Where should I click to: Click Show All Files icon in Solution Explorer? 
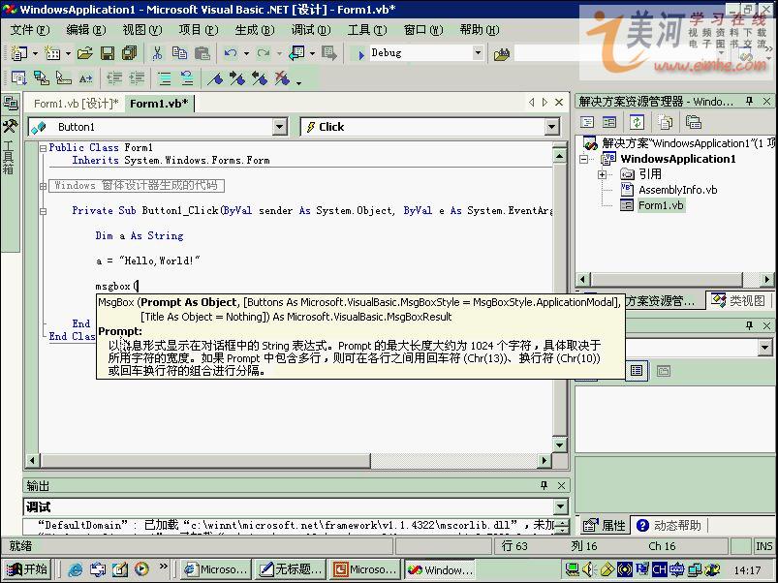tap(665, 121)
